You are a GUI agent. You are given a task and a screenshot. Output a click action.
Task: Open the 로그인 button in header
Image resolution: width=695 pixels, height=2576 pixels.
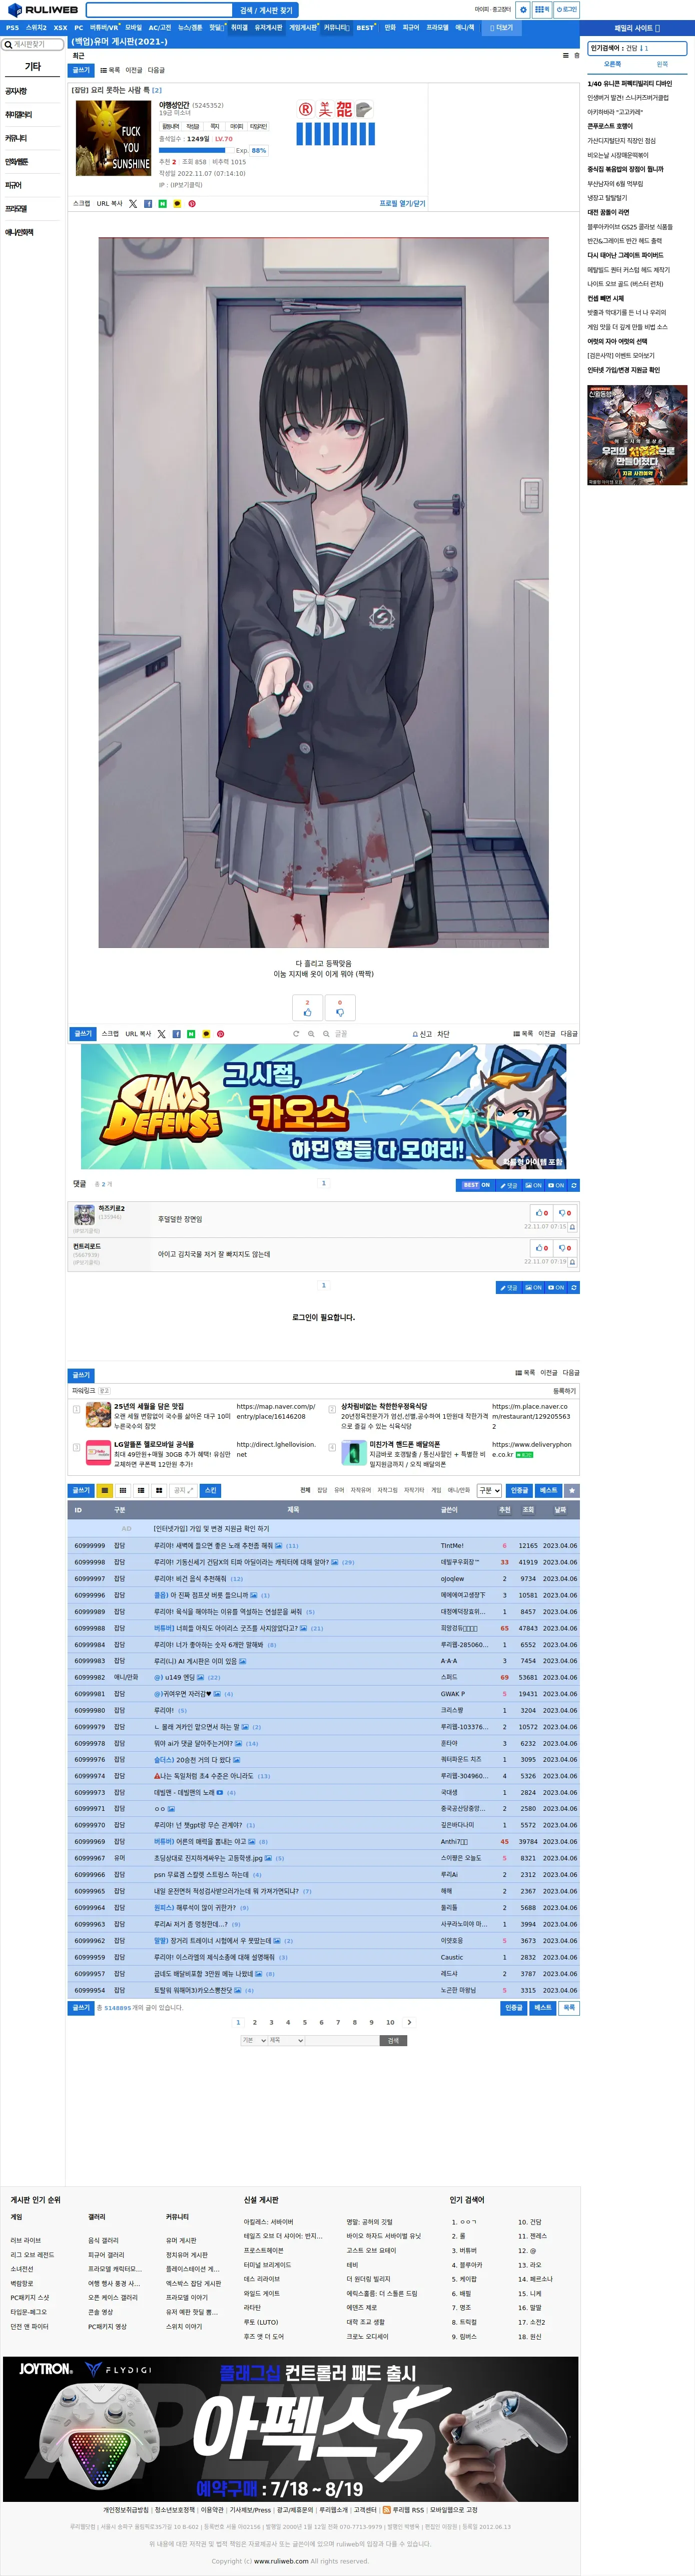pos(566,10)
